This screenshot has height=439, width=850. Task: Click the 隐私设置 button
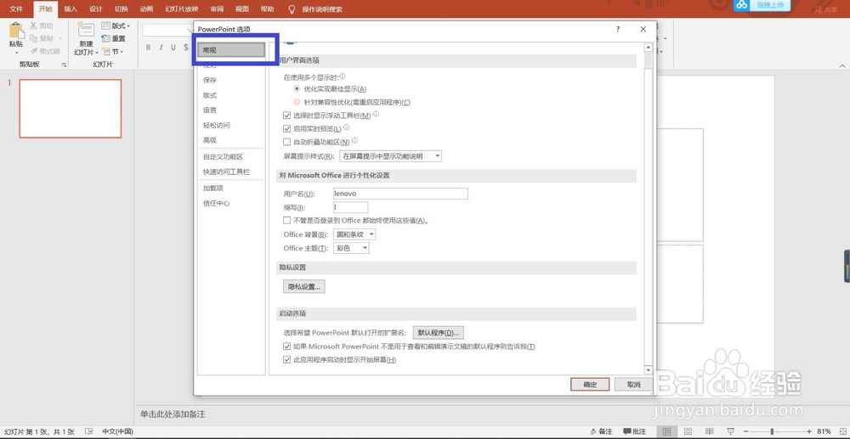point(304,287)
